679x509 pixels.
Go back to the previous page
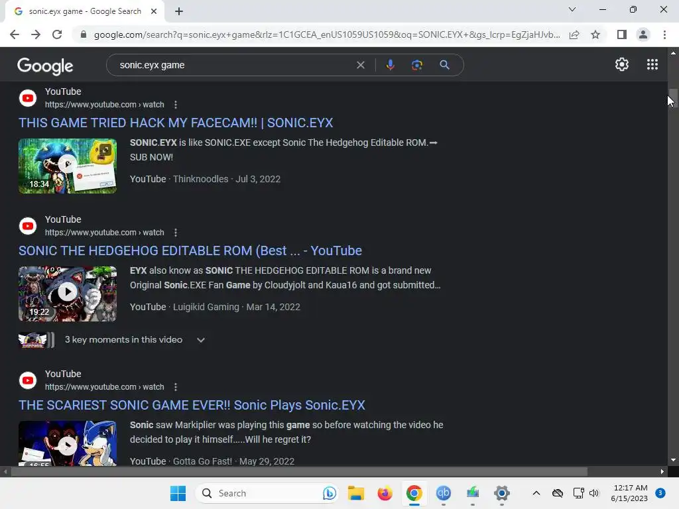pyautogui.click(x=15, y=34)
